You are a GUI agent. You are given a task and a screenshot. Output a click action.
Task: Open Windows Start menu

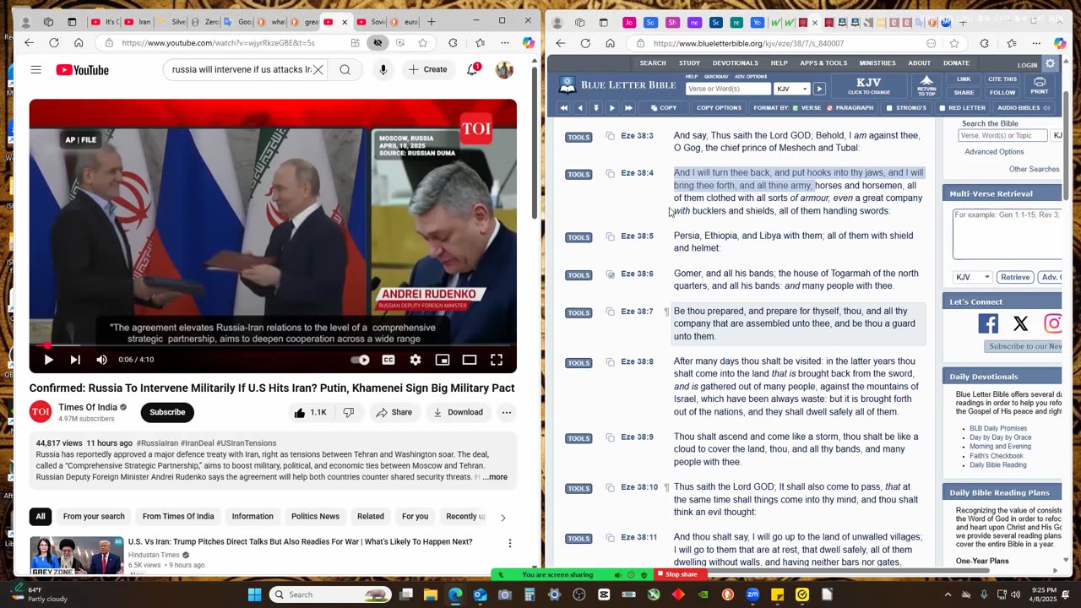(x=254, y=594)
